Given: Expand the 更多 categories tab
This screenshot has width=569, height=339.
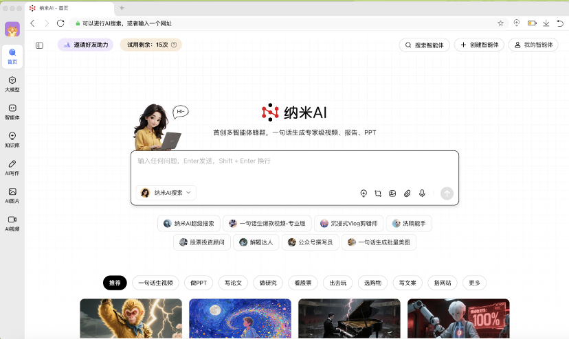Looking at the screenshot, I should pyautogui.click(x=475, y=283).
